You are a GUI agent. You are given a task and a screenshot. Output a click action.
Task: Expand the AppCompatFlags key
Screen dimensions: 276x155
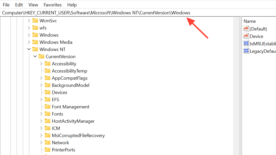pyautogui.click(x=41, y=78)
